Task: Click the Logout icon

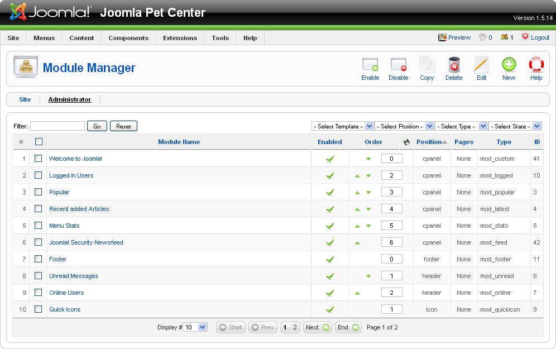Action: coord(525,36)
